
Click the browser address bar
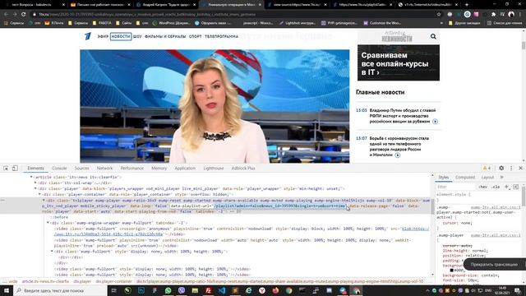(235, 15)
